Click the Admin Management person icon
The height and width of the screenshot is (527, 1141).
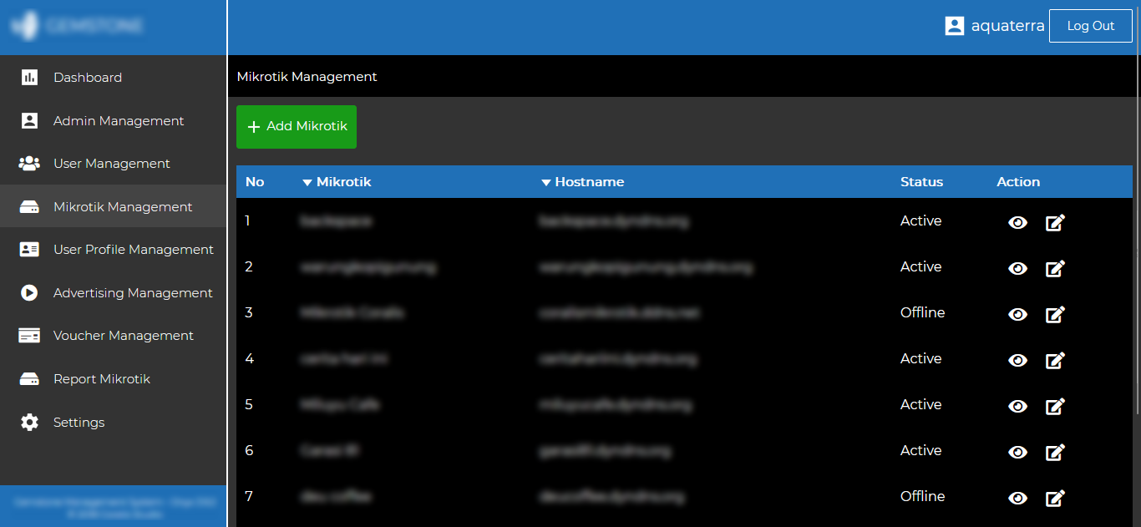[x=29, y=121]
